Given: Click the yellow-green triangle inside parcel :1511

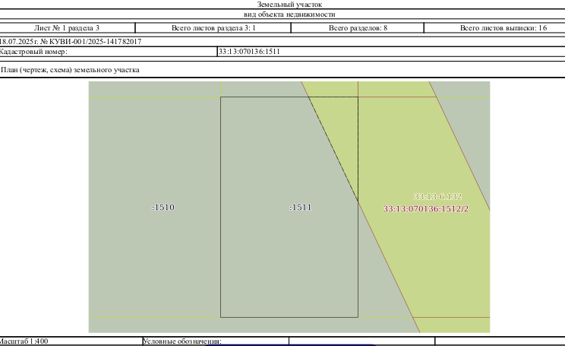Looking at the screenshot, I should click(342, 130).
